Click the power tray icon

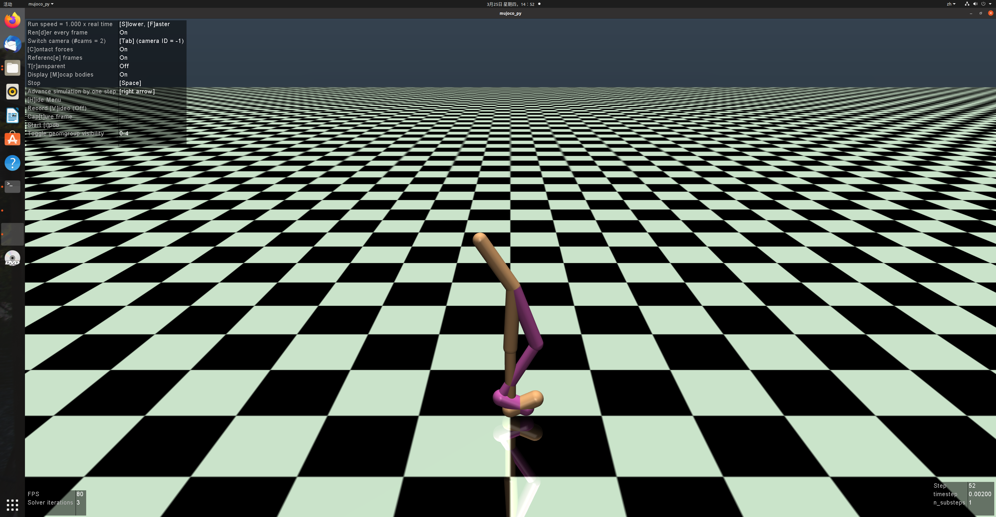(x=983, y=4)
